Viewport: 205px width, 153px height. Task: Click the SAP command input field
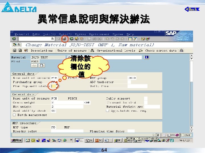36,39
